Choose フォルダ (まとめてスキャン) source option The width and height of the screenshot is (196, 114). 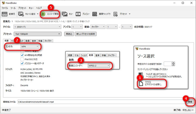point(160,75)
